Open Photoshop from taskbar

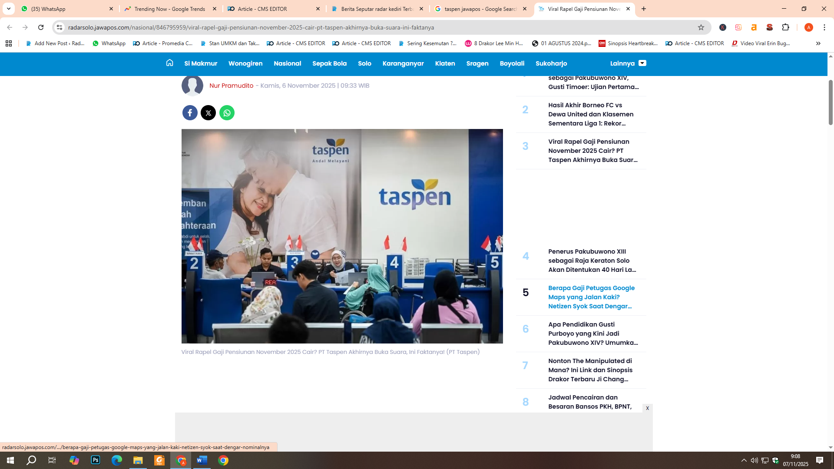(96, 460)
